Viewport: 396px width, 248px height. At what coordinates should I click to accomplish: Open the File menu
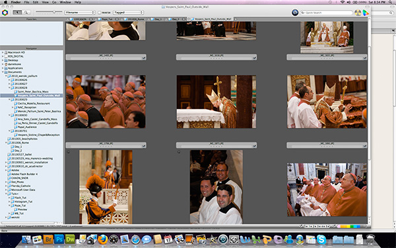coord(26,2)
